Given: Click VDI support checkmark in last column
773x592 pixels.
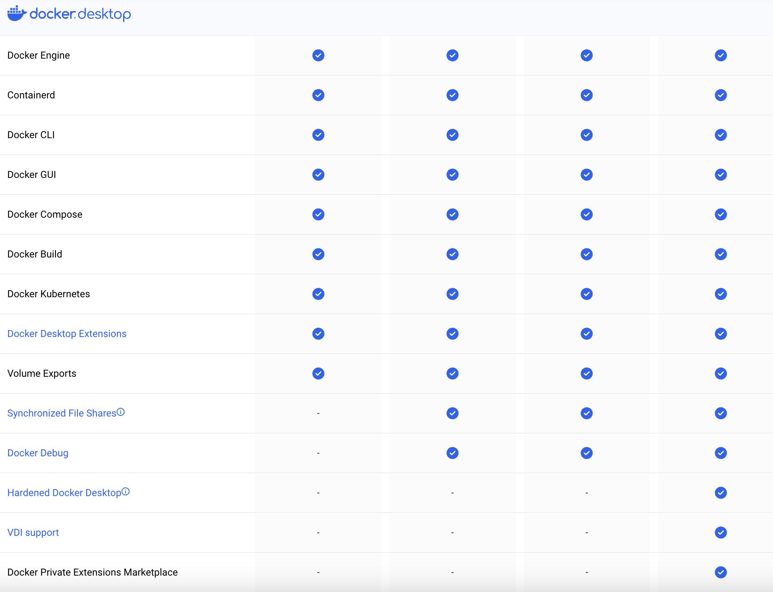Looking at the screenshot, I should 721,533.
